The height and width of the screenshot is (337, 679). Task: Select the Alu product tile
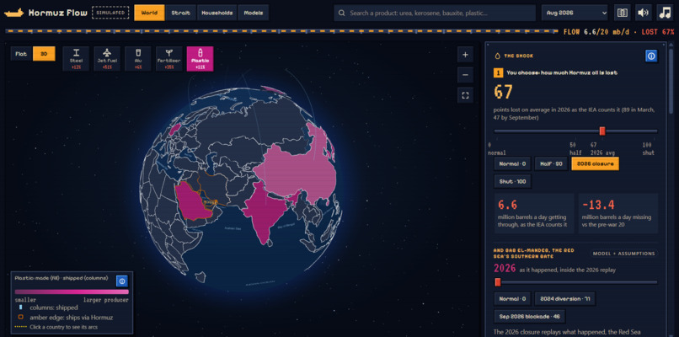(137, 59)
